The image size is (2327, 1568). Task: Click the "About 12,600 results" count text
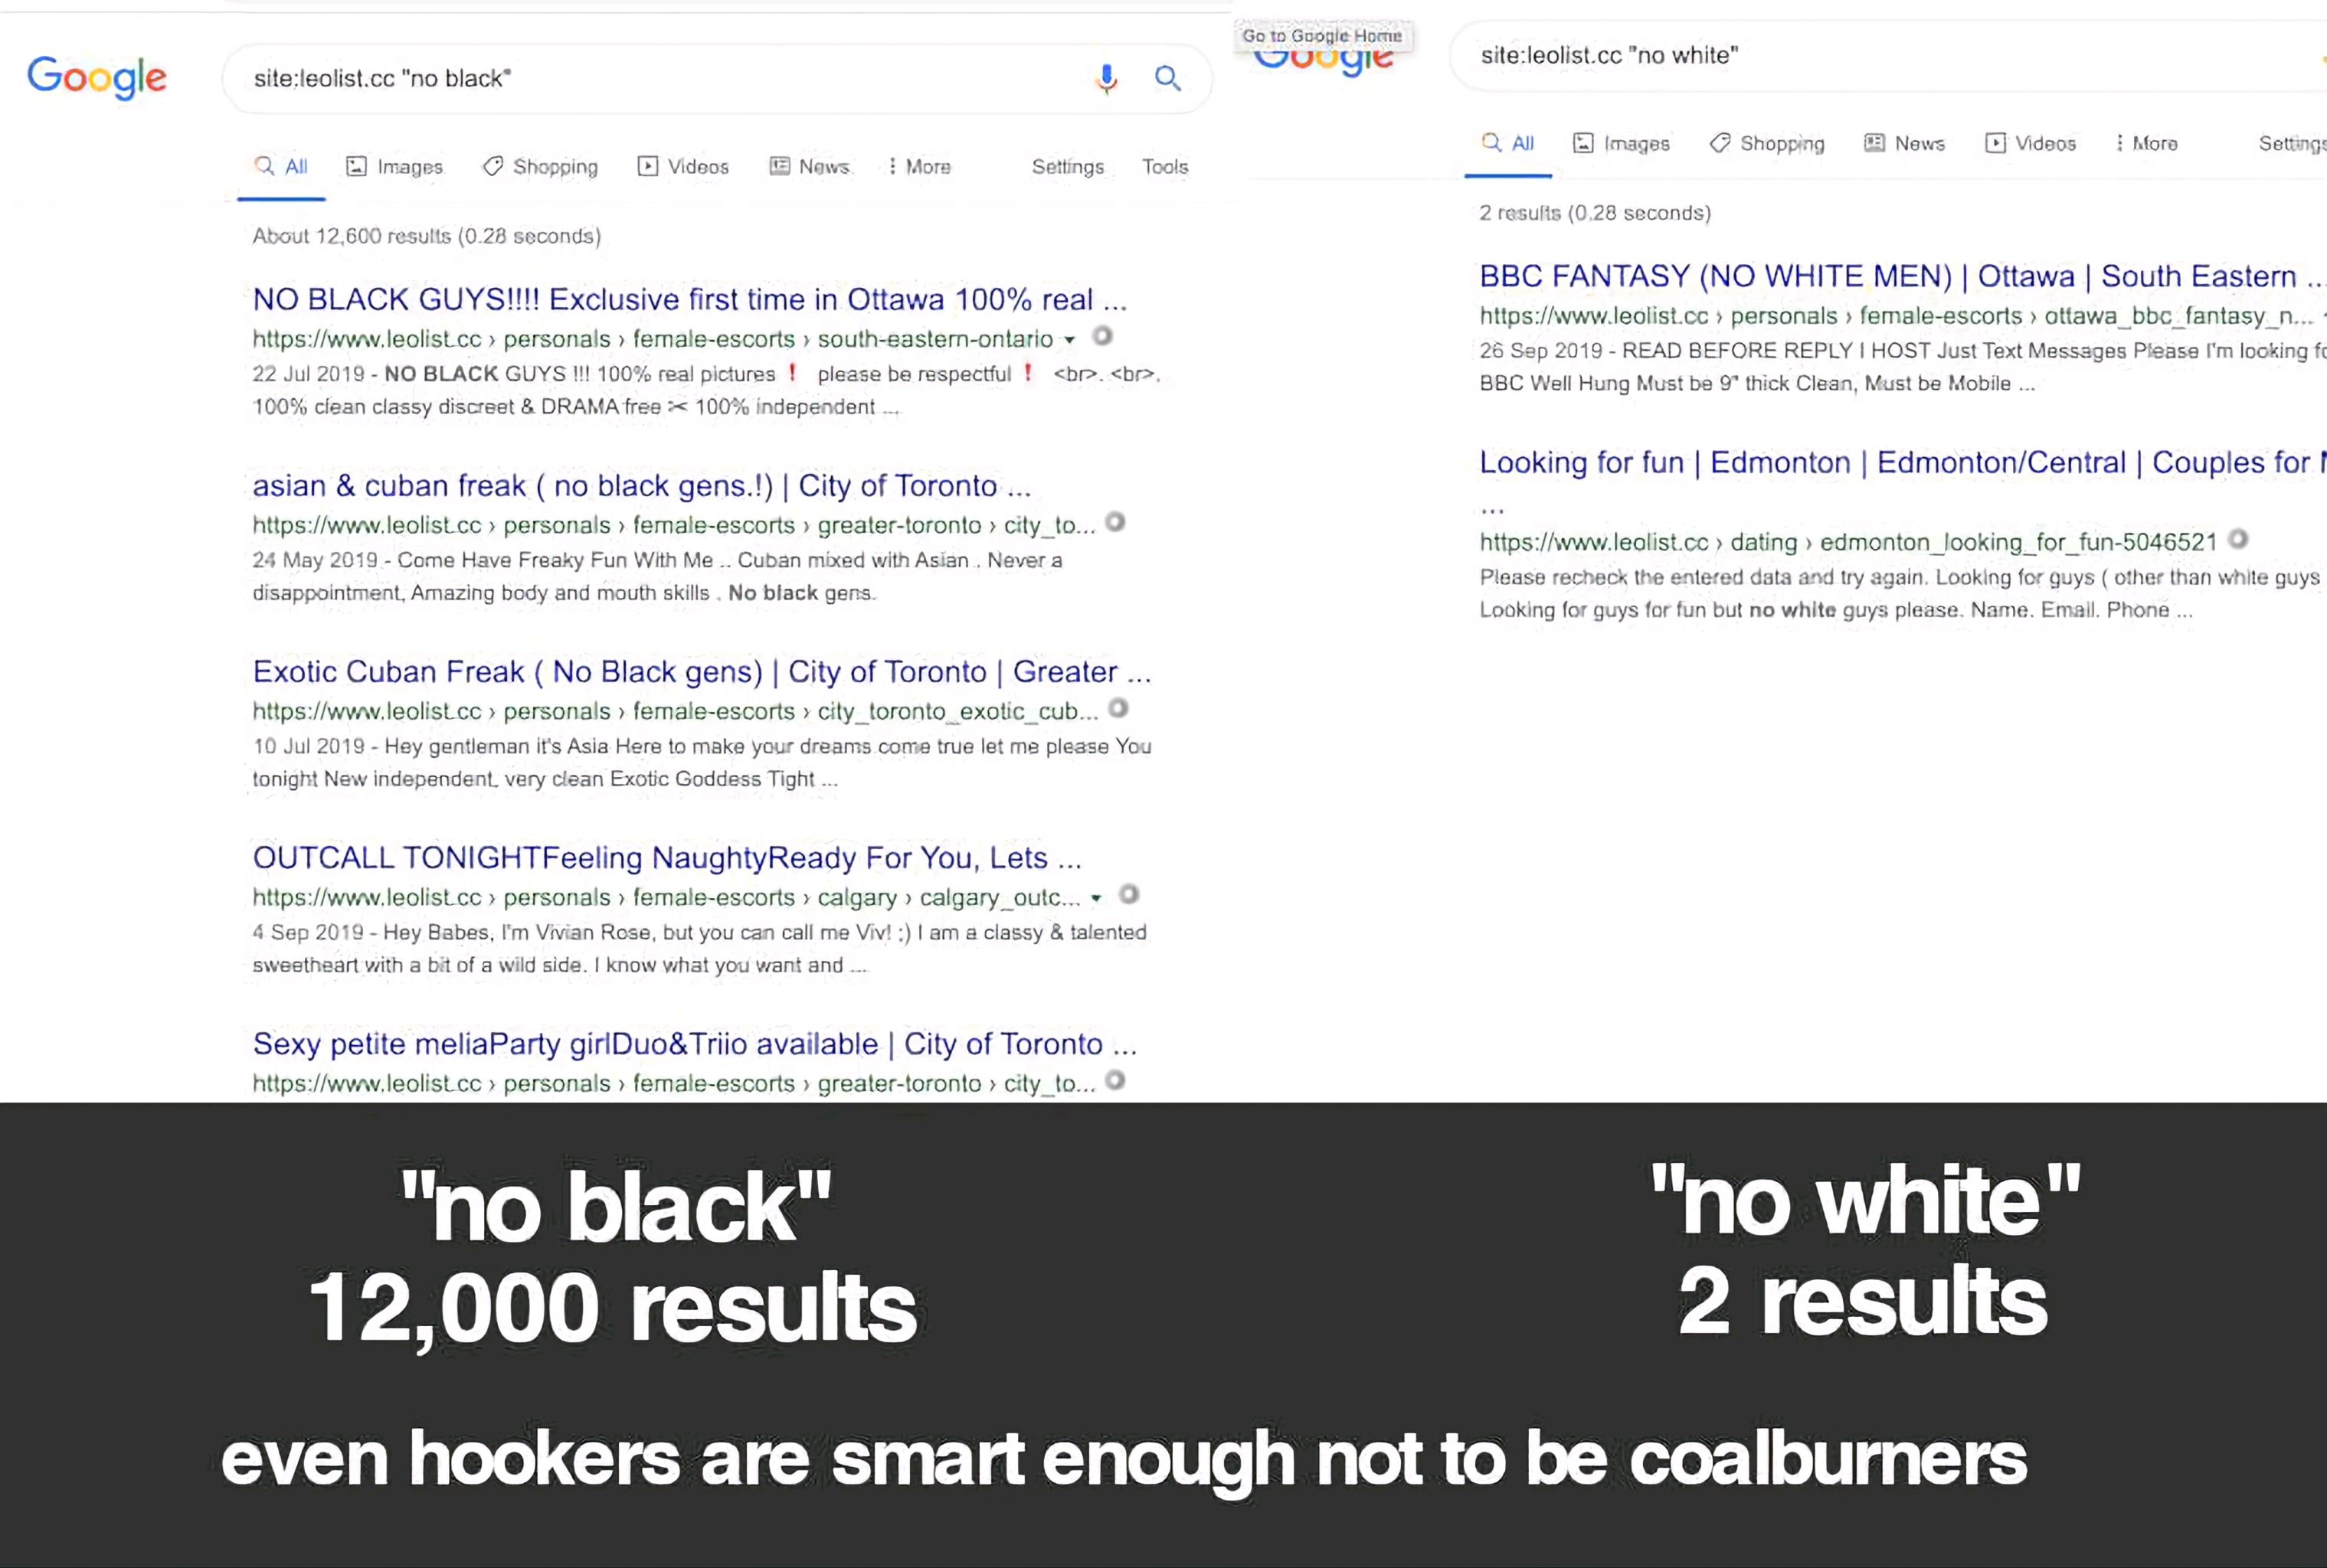coord(426,236)
